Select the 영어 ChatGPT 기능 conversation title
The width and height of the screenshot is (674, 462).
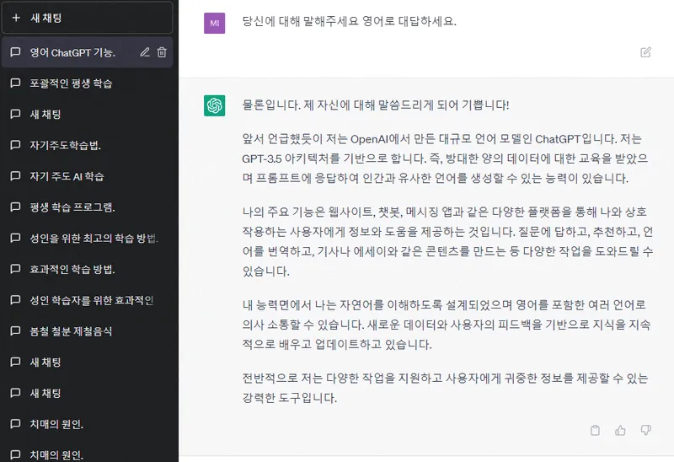(x=72, y=52)
